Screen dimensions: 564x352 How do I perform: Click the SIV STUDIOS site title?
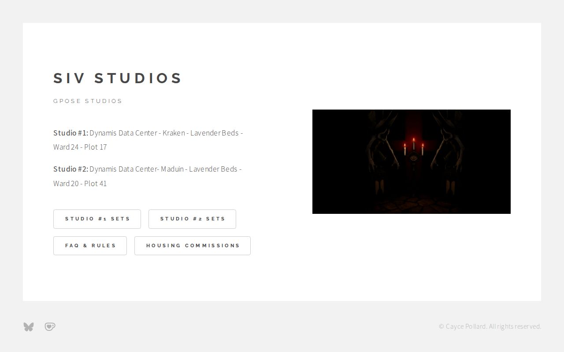118,78
